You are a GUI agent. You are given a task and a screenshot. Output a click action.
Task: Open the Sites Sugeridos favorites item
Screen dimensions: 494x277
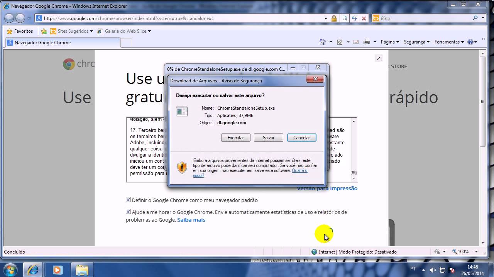coord(71,31)
